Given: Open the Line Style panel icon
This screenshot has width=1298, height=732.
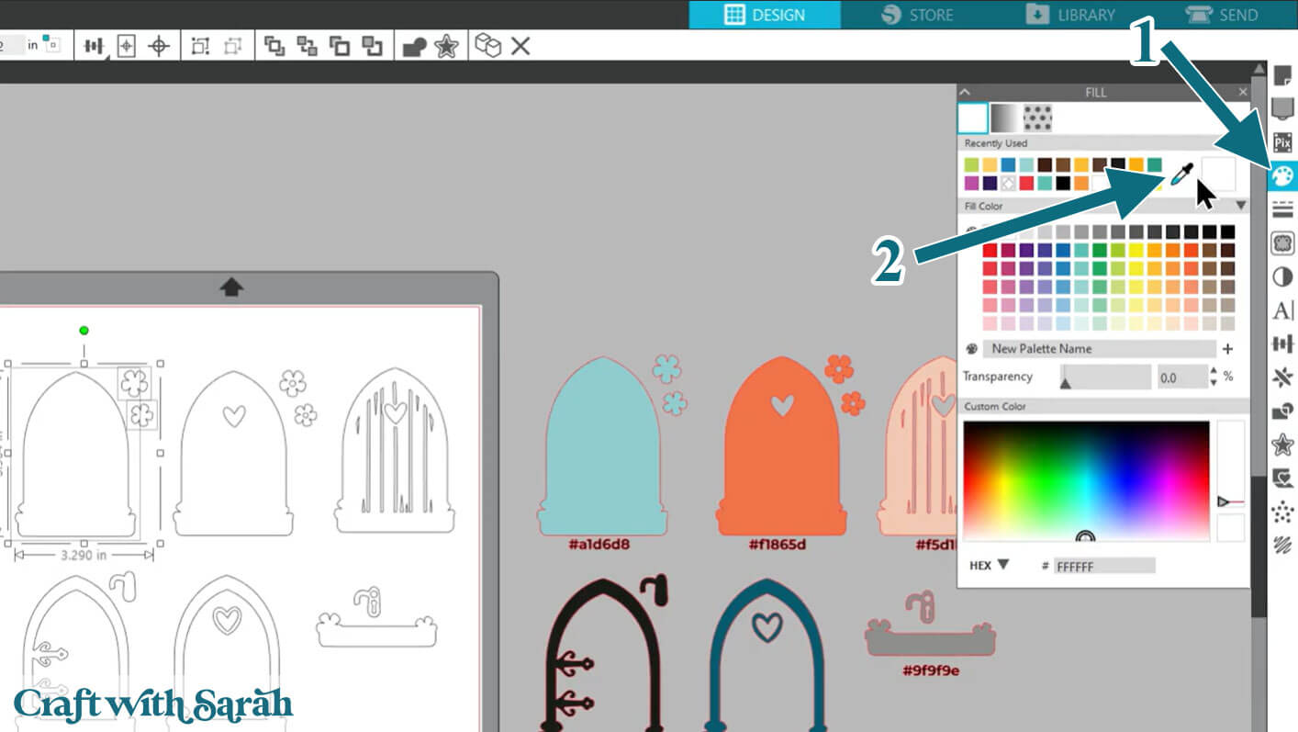Looking at the screenshot, I should (1282, 209).
